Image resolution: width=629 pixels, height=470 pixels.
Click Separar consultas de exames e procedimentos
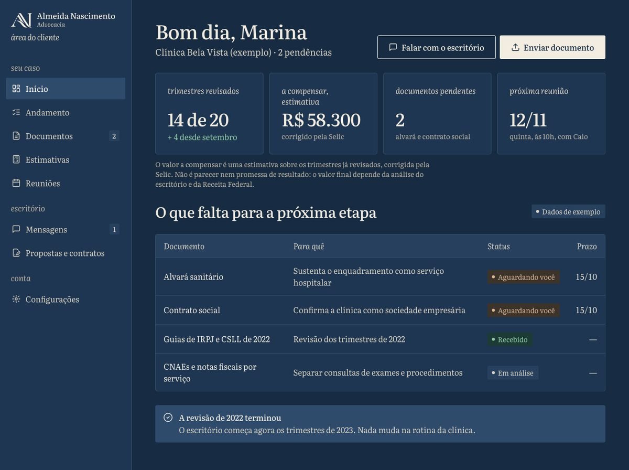click(x=377, y=372)
